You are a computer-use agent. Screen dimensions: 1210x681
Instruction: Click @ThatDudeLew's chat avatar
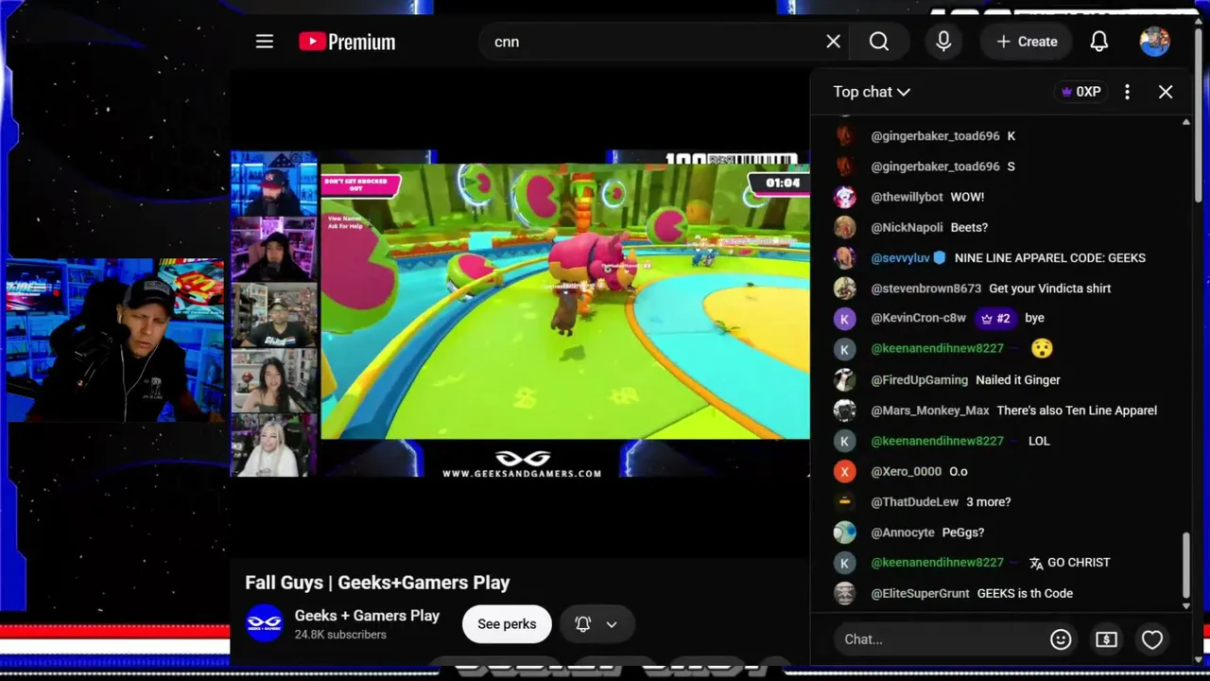click(844, 501)
